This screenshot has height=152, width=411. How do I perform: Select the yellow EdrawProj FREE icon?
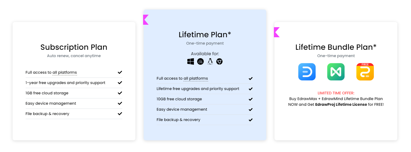[x=365, y=72]
